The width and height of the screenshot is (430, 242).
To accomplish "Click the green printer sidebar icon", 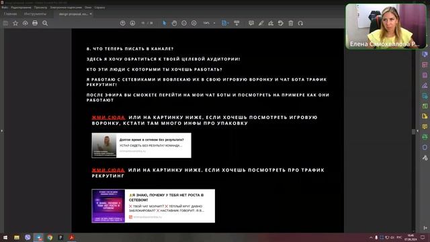I will pyautogui.click(x=425, y=137).
